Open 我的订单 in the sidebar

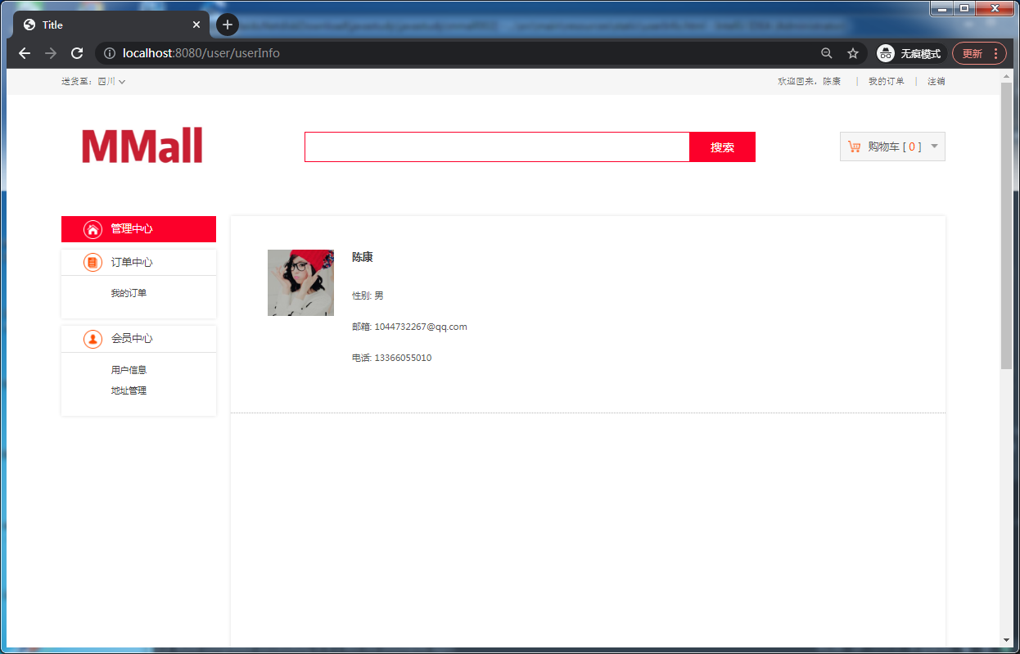click(129, 293)
